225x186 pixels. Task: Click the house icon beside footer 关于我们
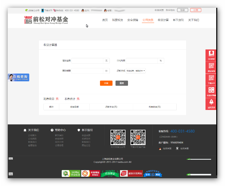coord(25,130)
